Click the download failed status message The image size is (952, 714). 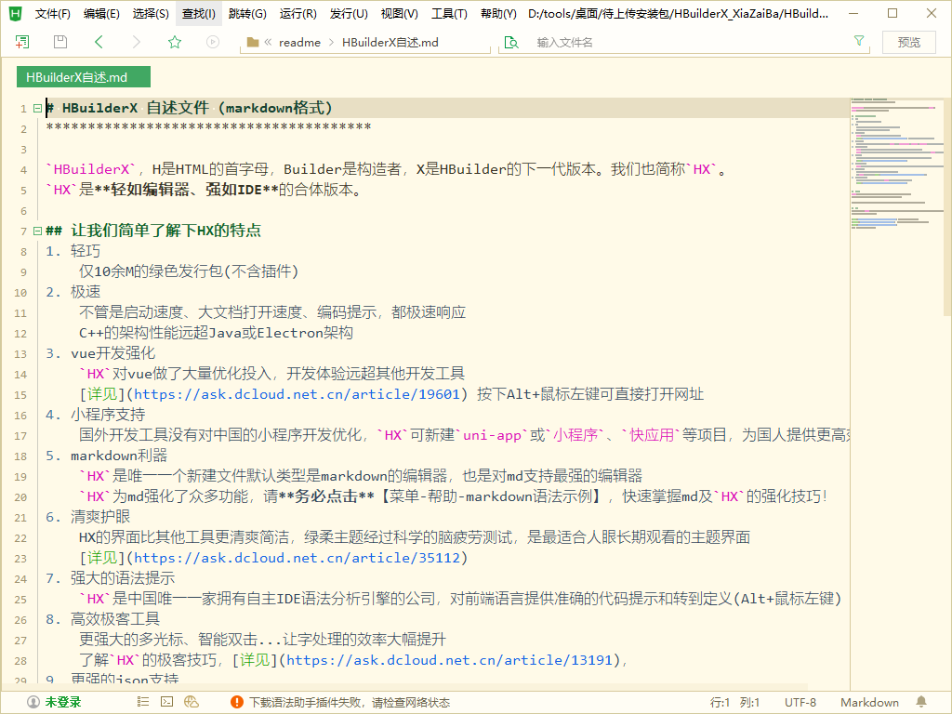(x=350, y=703)
